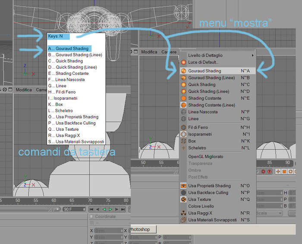302x244 pixels.
Task: Open the Scala dropdown in coordinates panel
Action: (269, 213)
